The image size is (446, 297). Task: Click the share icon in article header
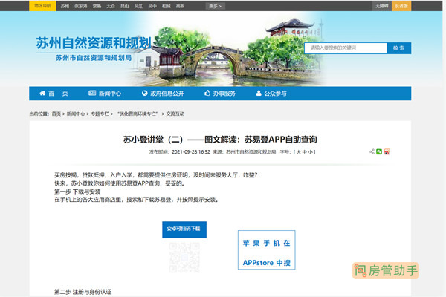pyautogui.click(x=372, y=151)
